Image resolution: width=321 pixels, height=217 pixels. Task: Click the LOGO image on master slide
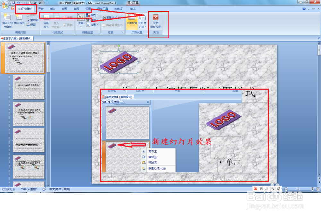[119, 62]
